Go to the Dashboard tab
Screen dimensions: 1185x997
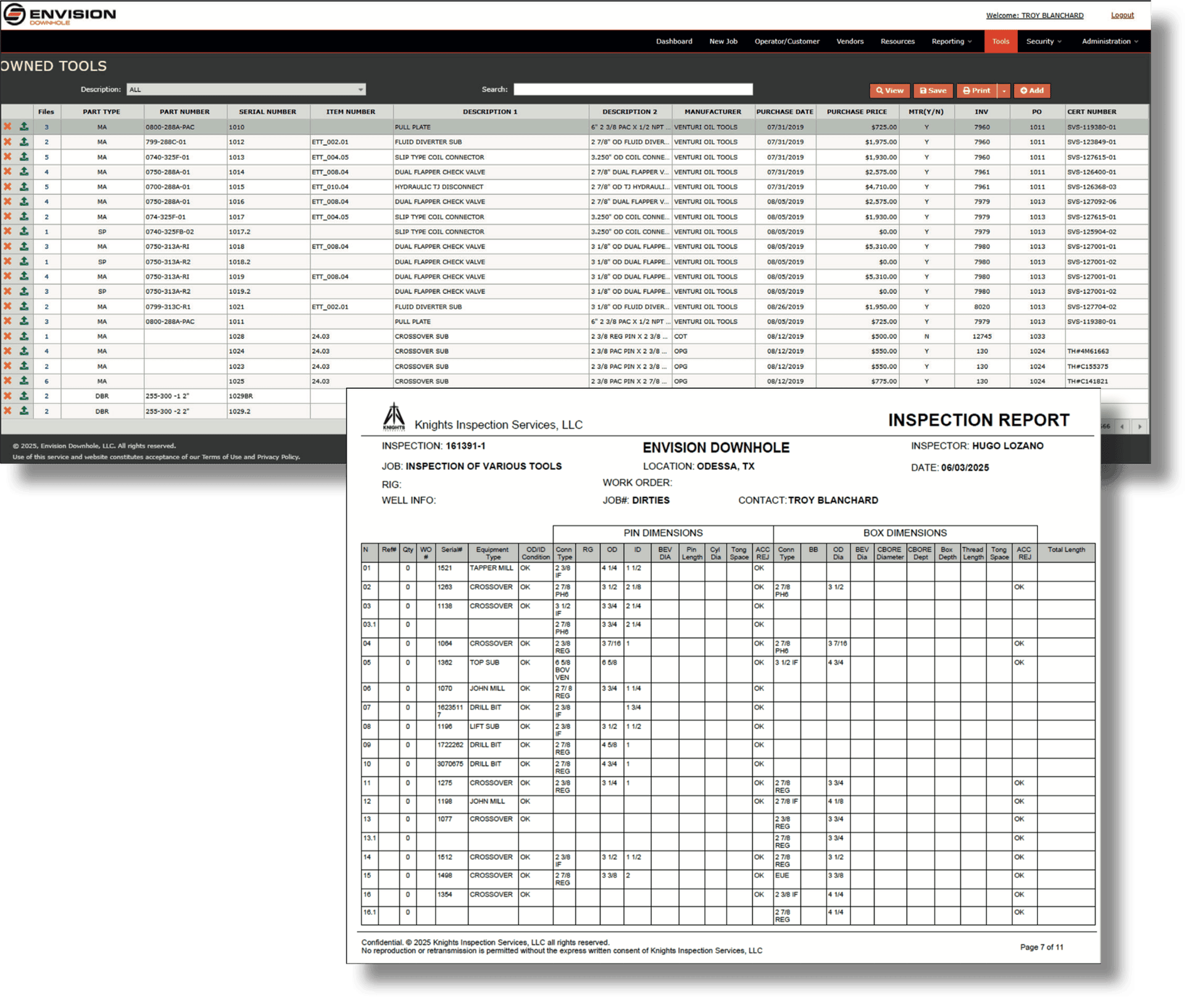pos(673,41)
